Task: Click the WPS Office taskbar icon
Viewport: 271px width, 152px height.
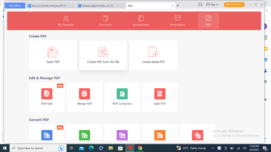Action: pos(130,148)
